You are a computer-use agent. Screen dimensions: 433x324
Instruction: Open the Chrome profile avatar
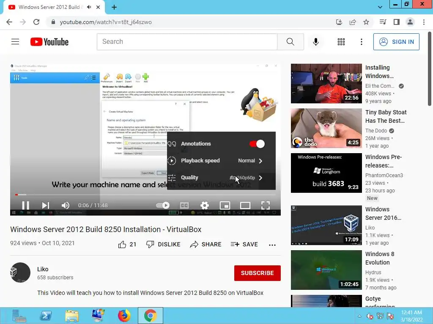pyautogui.click(x=410, y=22)
